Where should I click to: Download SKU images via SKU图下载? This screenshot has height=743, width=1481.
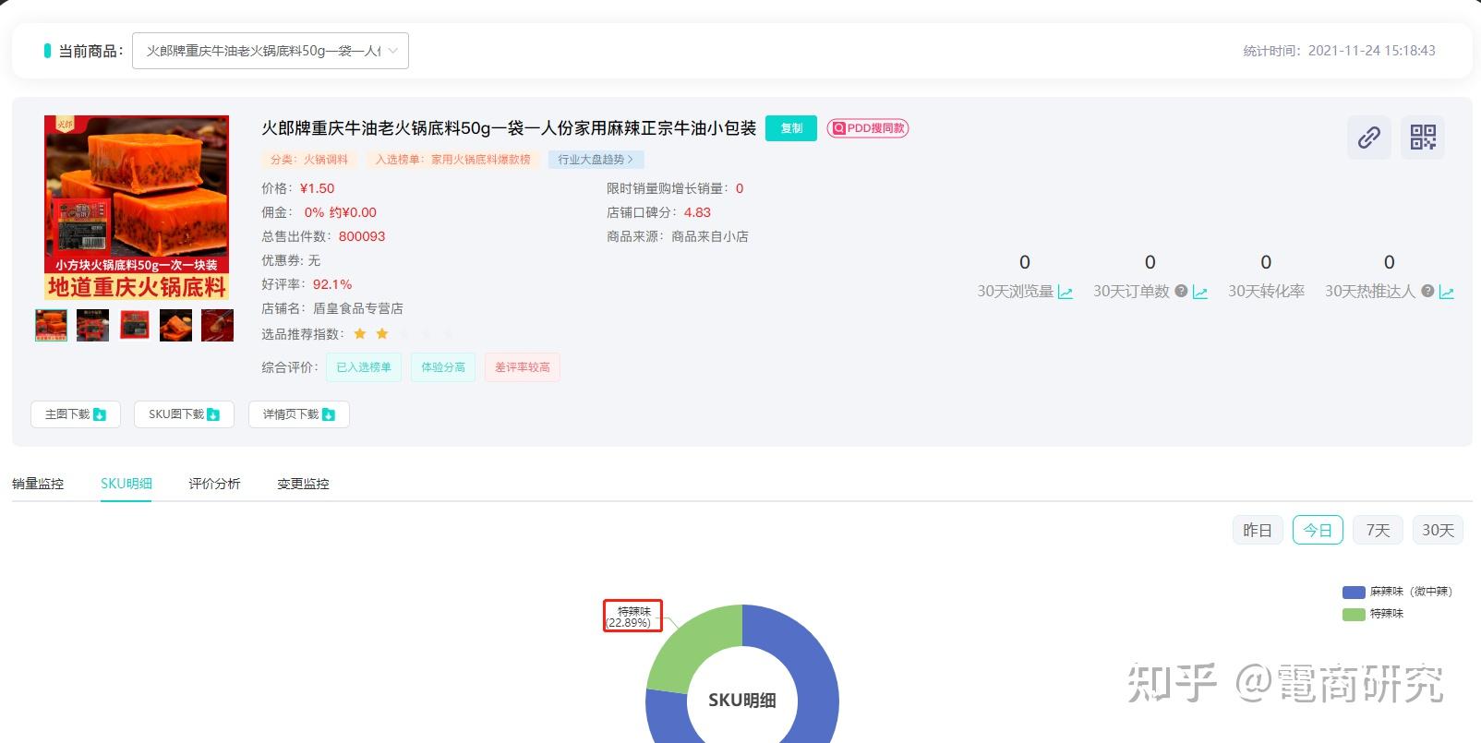tap(184, 414)
